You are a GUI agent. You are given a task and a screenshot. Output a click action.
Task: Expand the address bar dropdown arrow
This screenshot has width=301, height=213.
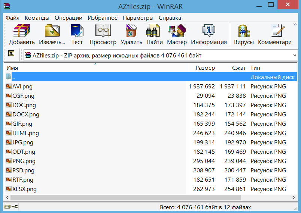[x=295, y=55]
